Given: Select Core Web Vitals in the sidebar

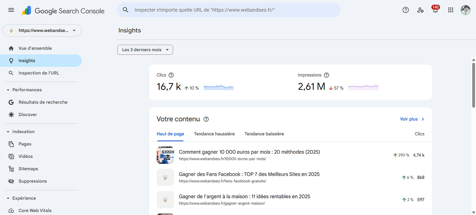Looking at the screenshot, I should click(x=35, y=210).
